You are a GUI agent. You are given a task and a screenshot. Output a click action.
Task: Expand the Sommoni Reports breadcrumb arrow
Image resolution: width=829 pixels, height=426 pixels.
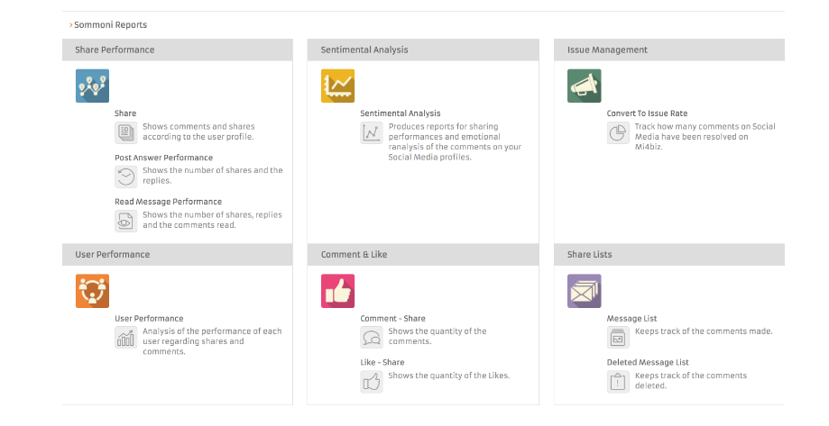click(70, 25)
